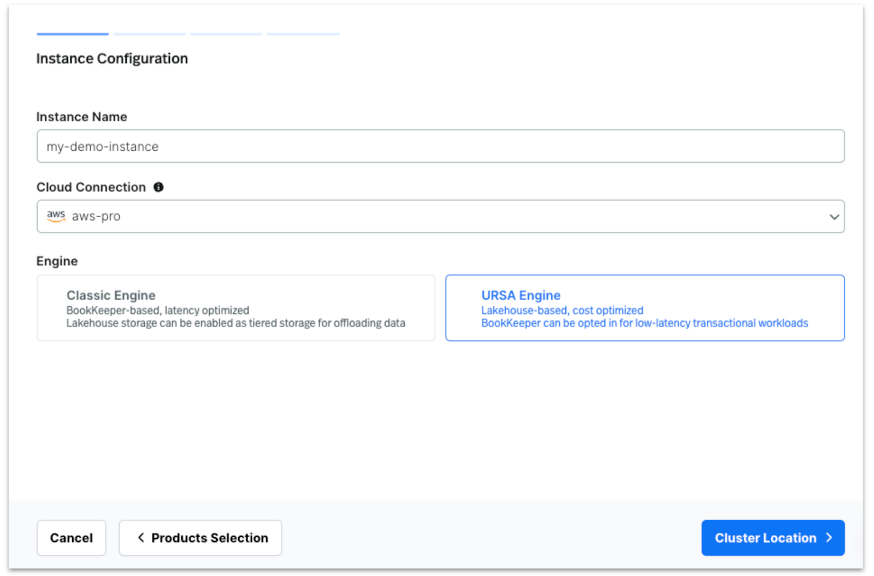Click the first highlighted progress step bar
This screenshot has height=576, width=874.
73,34
